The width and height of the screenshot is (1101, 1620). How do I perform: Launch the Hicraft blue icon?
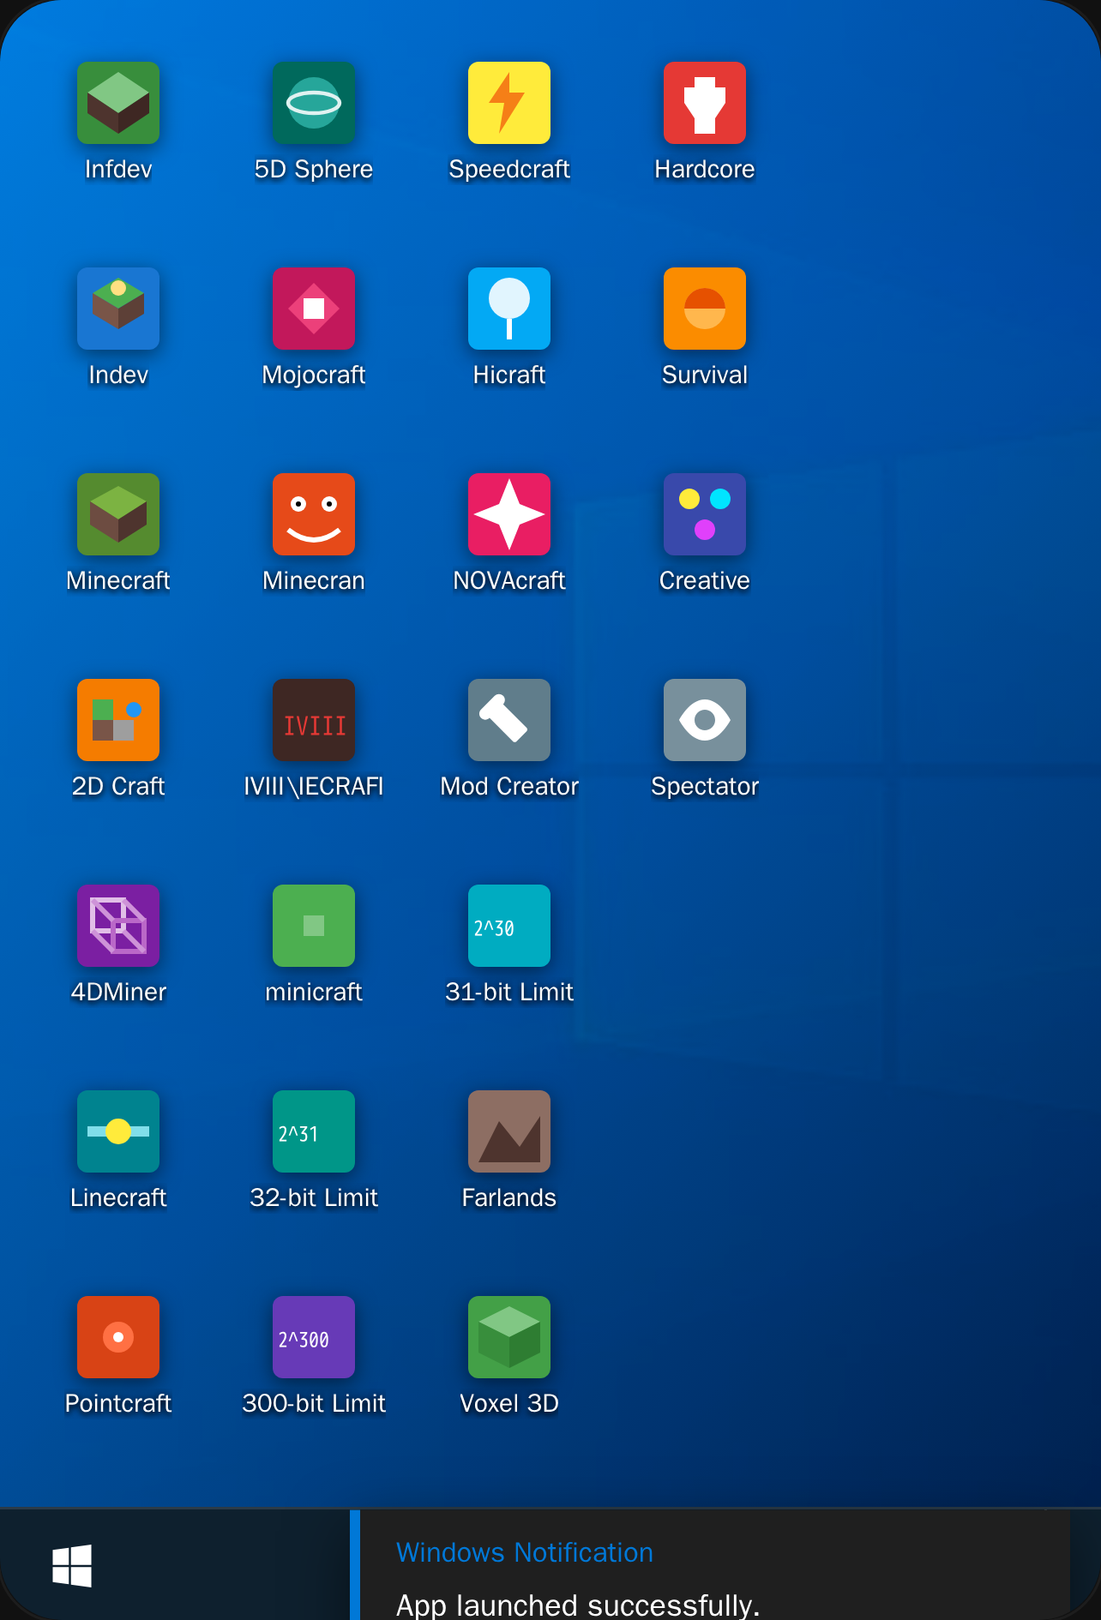click(509, 309)
